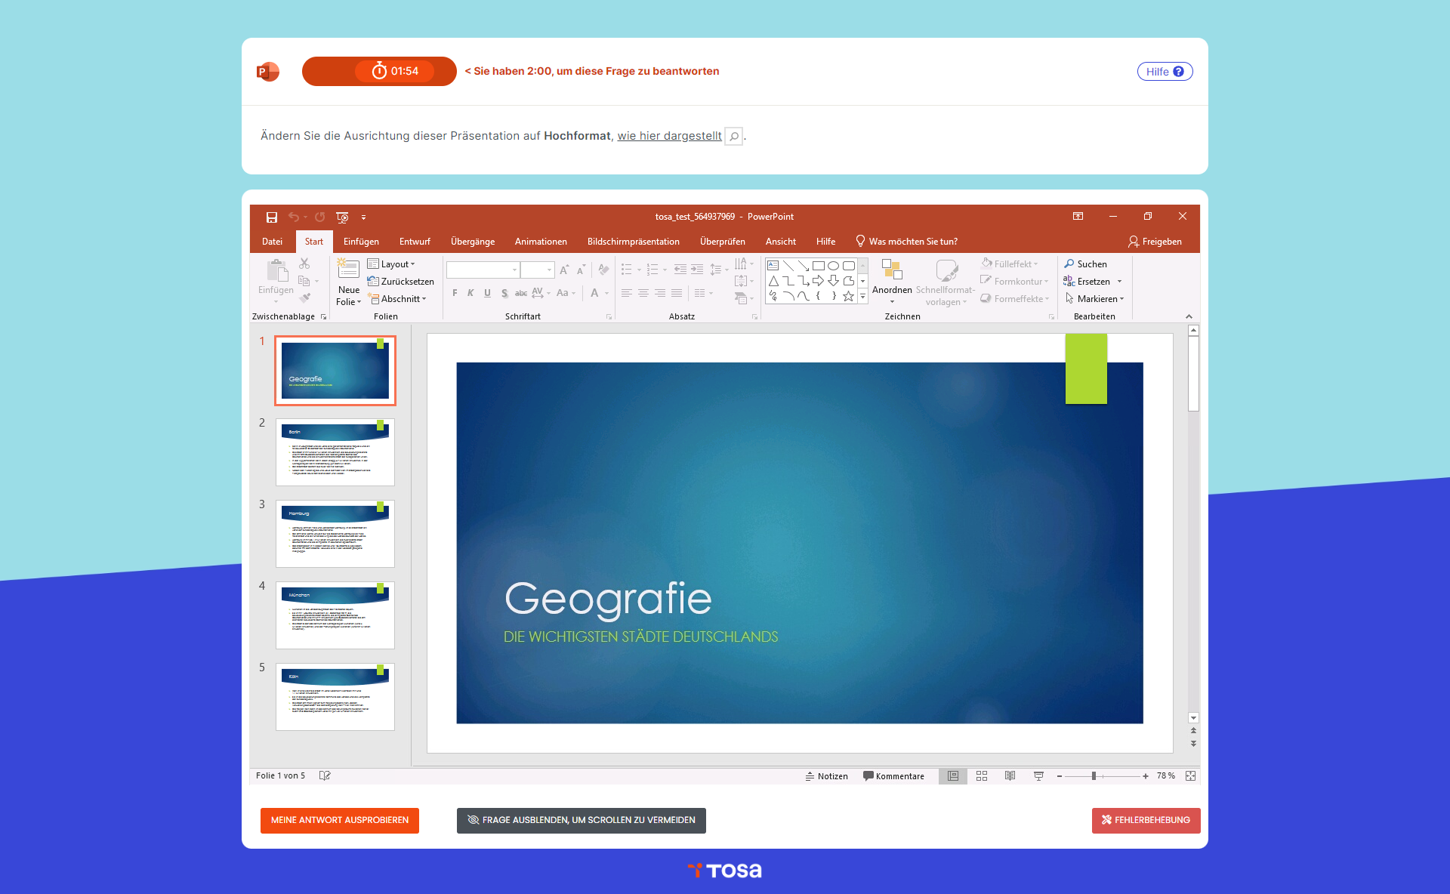Open reading view icon in status bar

coord(1010,775)
